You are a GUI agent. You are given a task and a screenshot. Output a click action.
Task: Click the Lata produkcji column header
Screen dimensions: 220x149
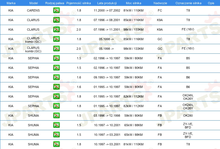(x=107, y=3)
